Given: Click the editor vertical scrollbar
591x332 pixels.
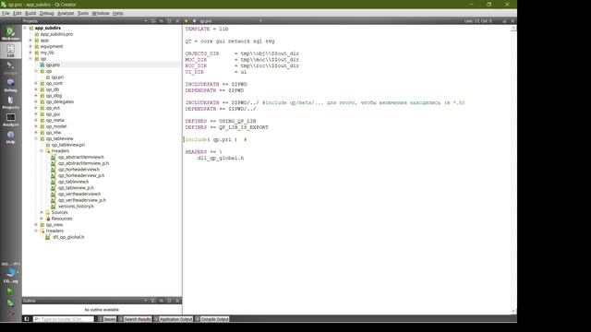Looking at the screenshot, I should (x=513, y=170).
